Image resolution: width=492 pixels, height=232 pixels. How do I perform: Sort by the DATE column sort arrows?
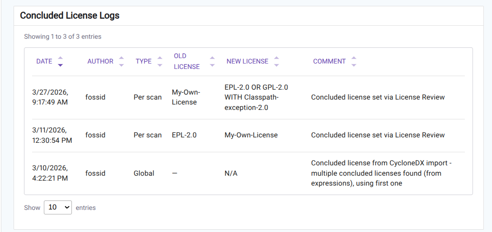point(60,61)
